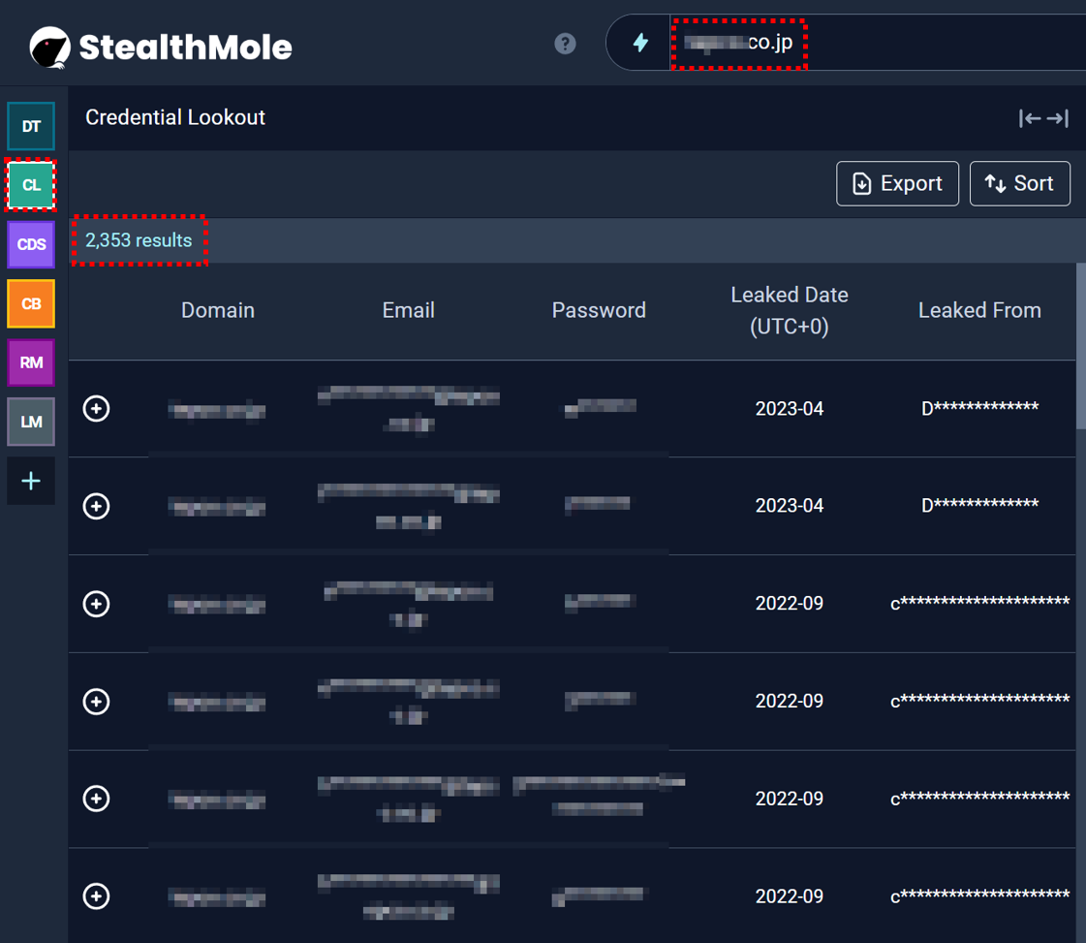Click the Leaked Date column header
This screenshot has width=1086, height=943.
point(789,310)
